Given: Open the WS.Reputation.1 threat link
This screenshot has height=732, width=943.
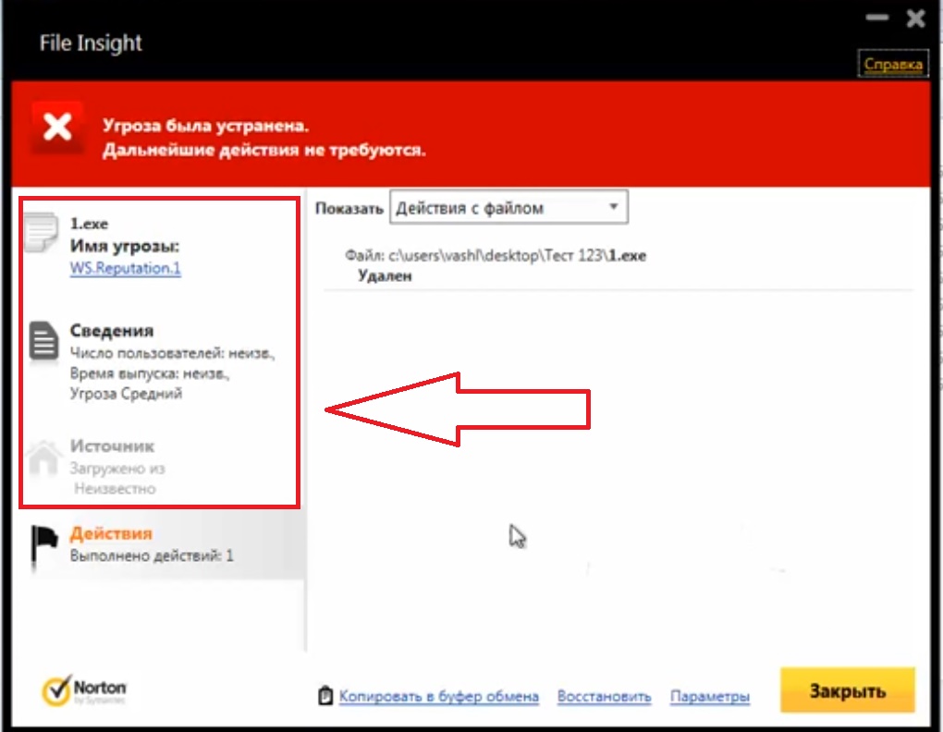Looking at the screenshot, I should pos(125,268).
